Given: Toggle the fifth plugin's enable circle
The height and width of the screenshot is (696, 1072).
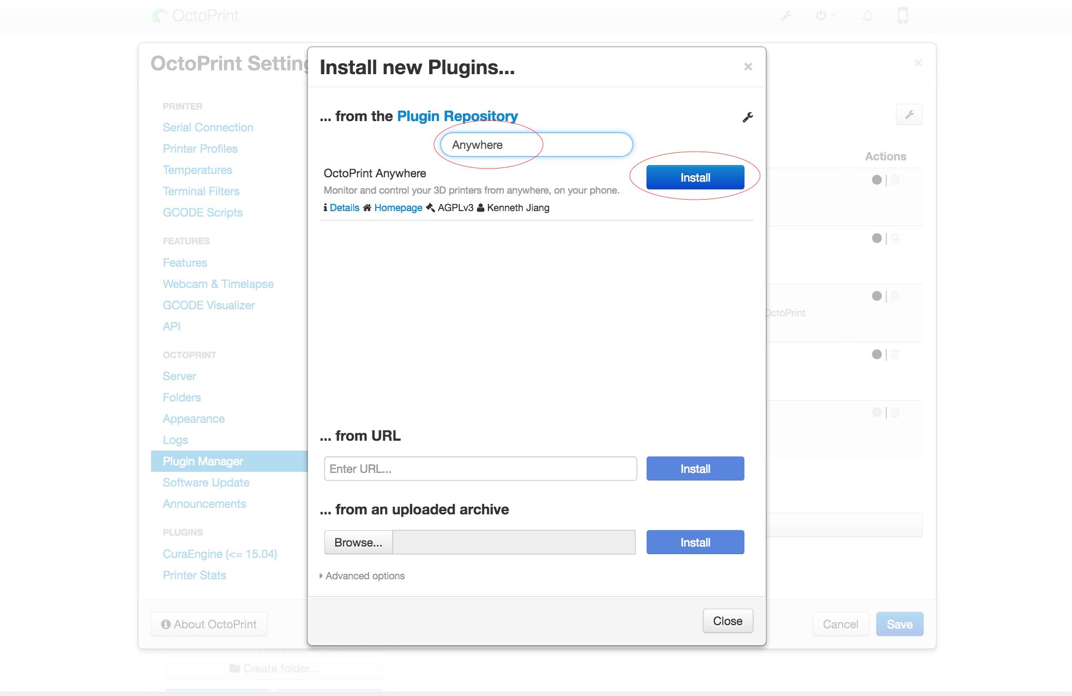Looking at the screenshot, I should click(x=877, y=412).
